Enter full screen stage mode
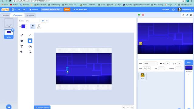 [191, 15]
